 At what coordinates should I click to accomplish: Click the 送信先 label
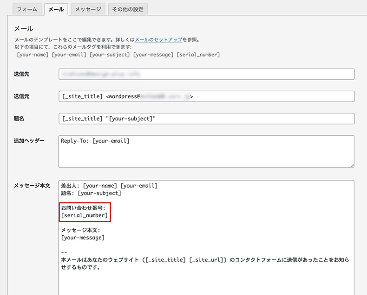click(21, 74)
